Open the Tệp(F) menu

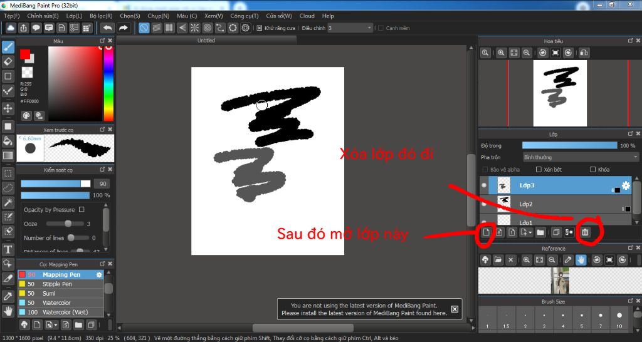point(12,16)
